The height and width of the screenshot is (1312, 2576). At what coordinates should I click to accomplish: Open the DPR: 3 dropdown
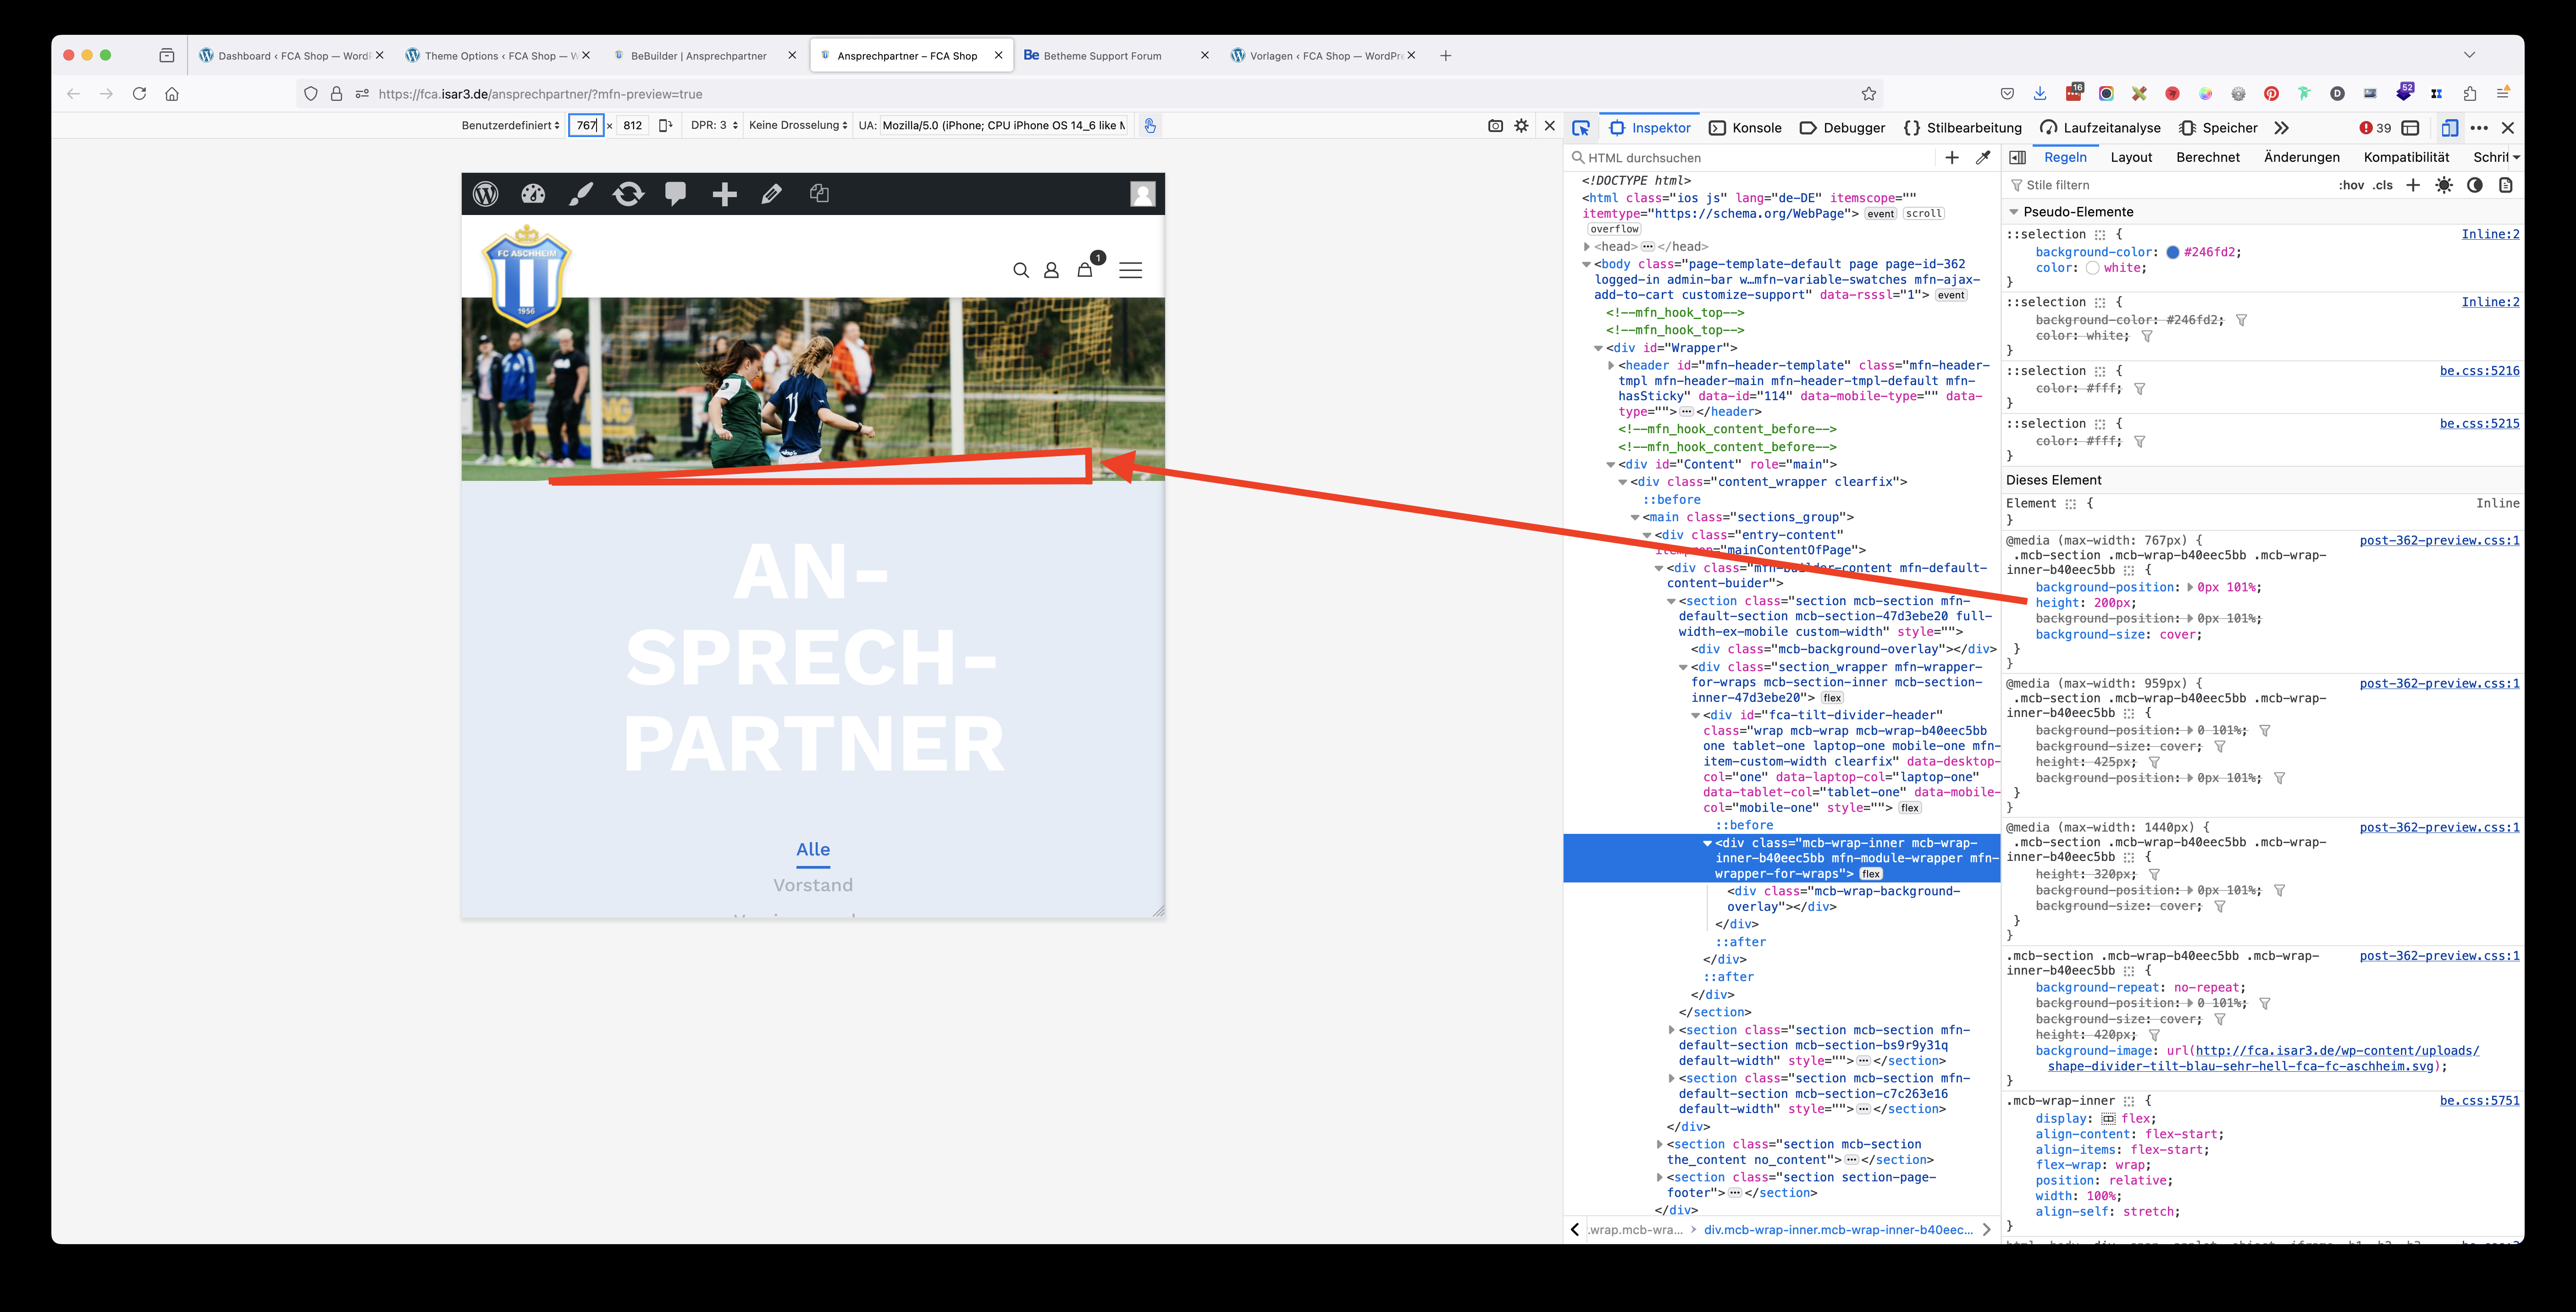pyautogui.click(x=714, y=126)
